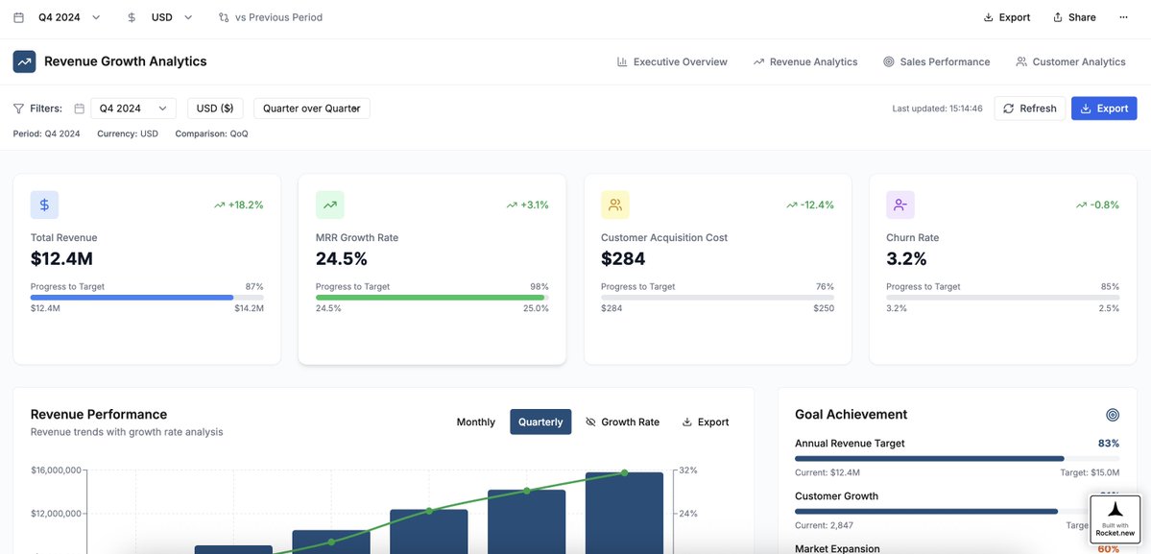Viewport: 1151px width, 554px height.
Task: Click the Last updated: 15:14:46 text
Action: click(937, 108)
